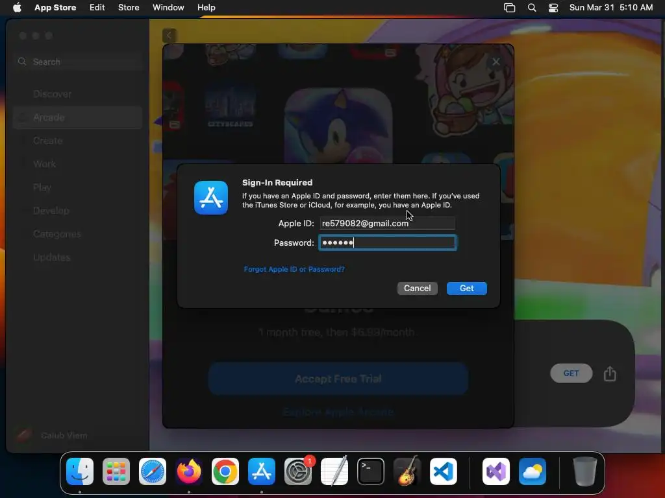The height and width of the screenshot is (498, 665).
Task: Click the Get button in sign-in dialog
Action: click(466, 289)
